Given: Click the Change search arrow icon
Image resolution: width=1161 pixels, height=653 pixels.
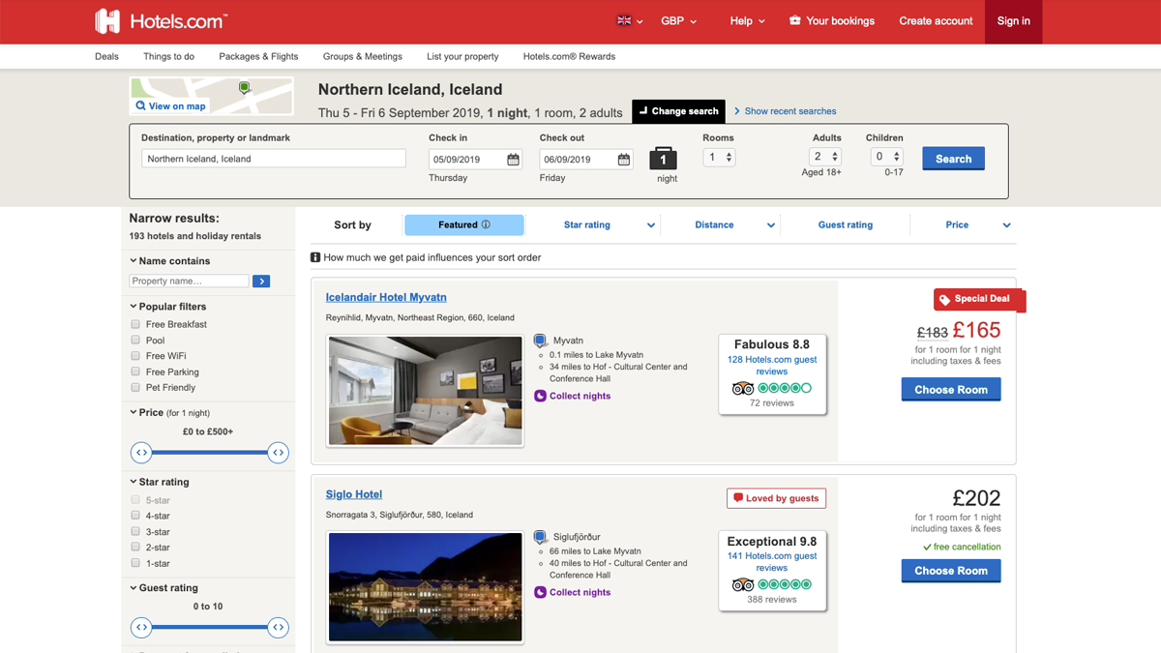Looking at the screenshot, I should tap(643, 111).
